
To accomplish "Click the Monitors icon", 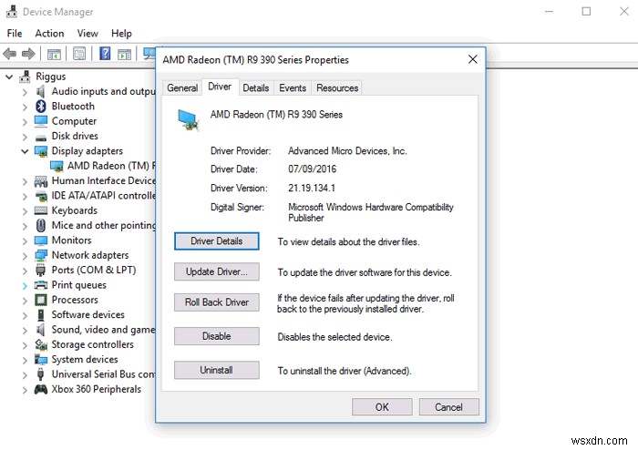I will pos(41,240).
